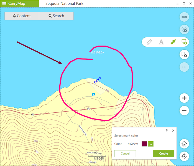Click the Cancel button
194x166 pixels.
(125, 154)
